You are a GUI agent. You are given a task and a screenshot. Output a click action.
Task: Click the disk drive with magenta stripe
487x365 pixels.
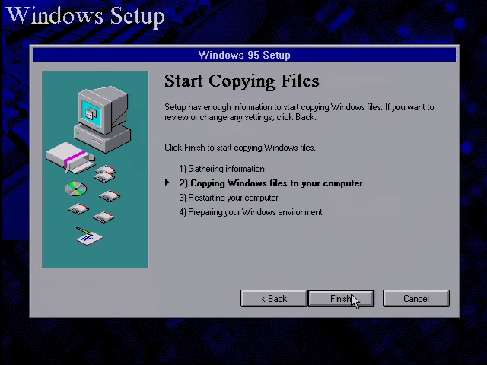point(71,157)
